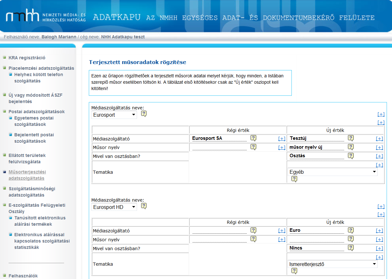392x279 pixels.
Task: Open help icon next to Eurosport SA field
Action: pyautogui.click(x=253, y=138)
